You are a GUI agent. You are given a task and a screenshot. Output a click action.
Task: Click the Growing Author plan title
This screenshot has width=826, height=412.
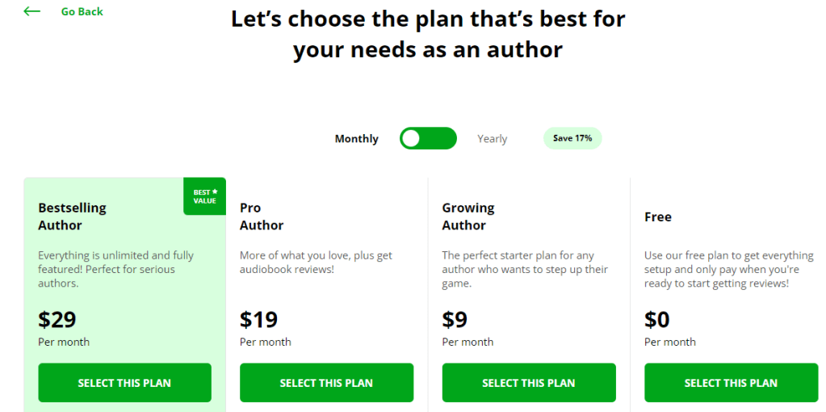tap(468, 217)
